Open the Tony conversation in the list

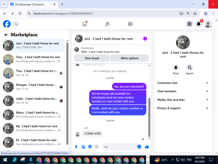[x=33, y=59]
